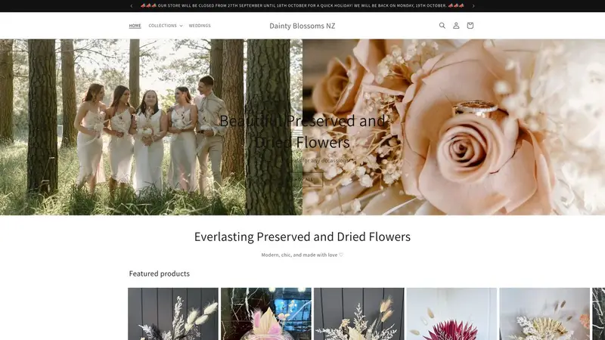The height and width of the screenshot is (340, 605).
Task: Open the account login icon
Action: 456,26
